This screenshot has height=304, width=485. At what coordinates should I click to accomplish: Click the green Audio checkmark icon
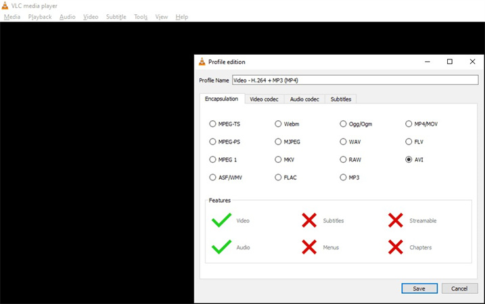(221, 247)
